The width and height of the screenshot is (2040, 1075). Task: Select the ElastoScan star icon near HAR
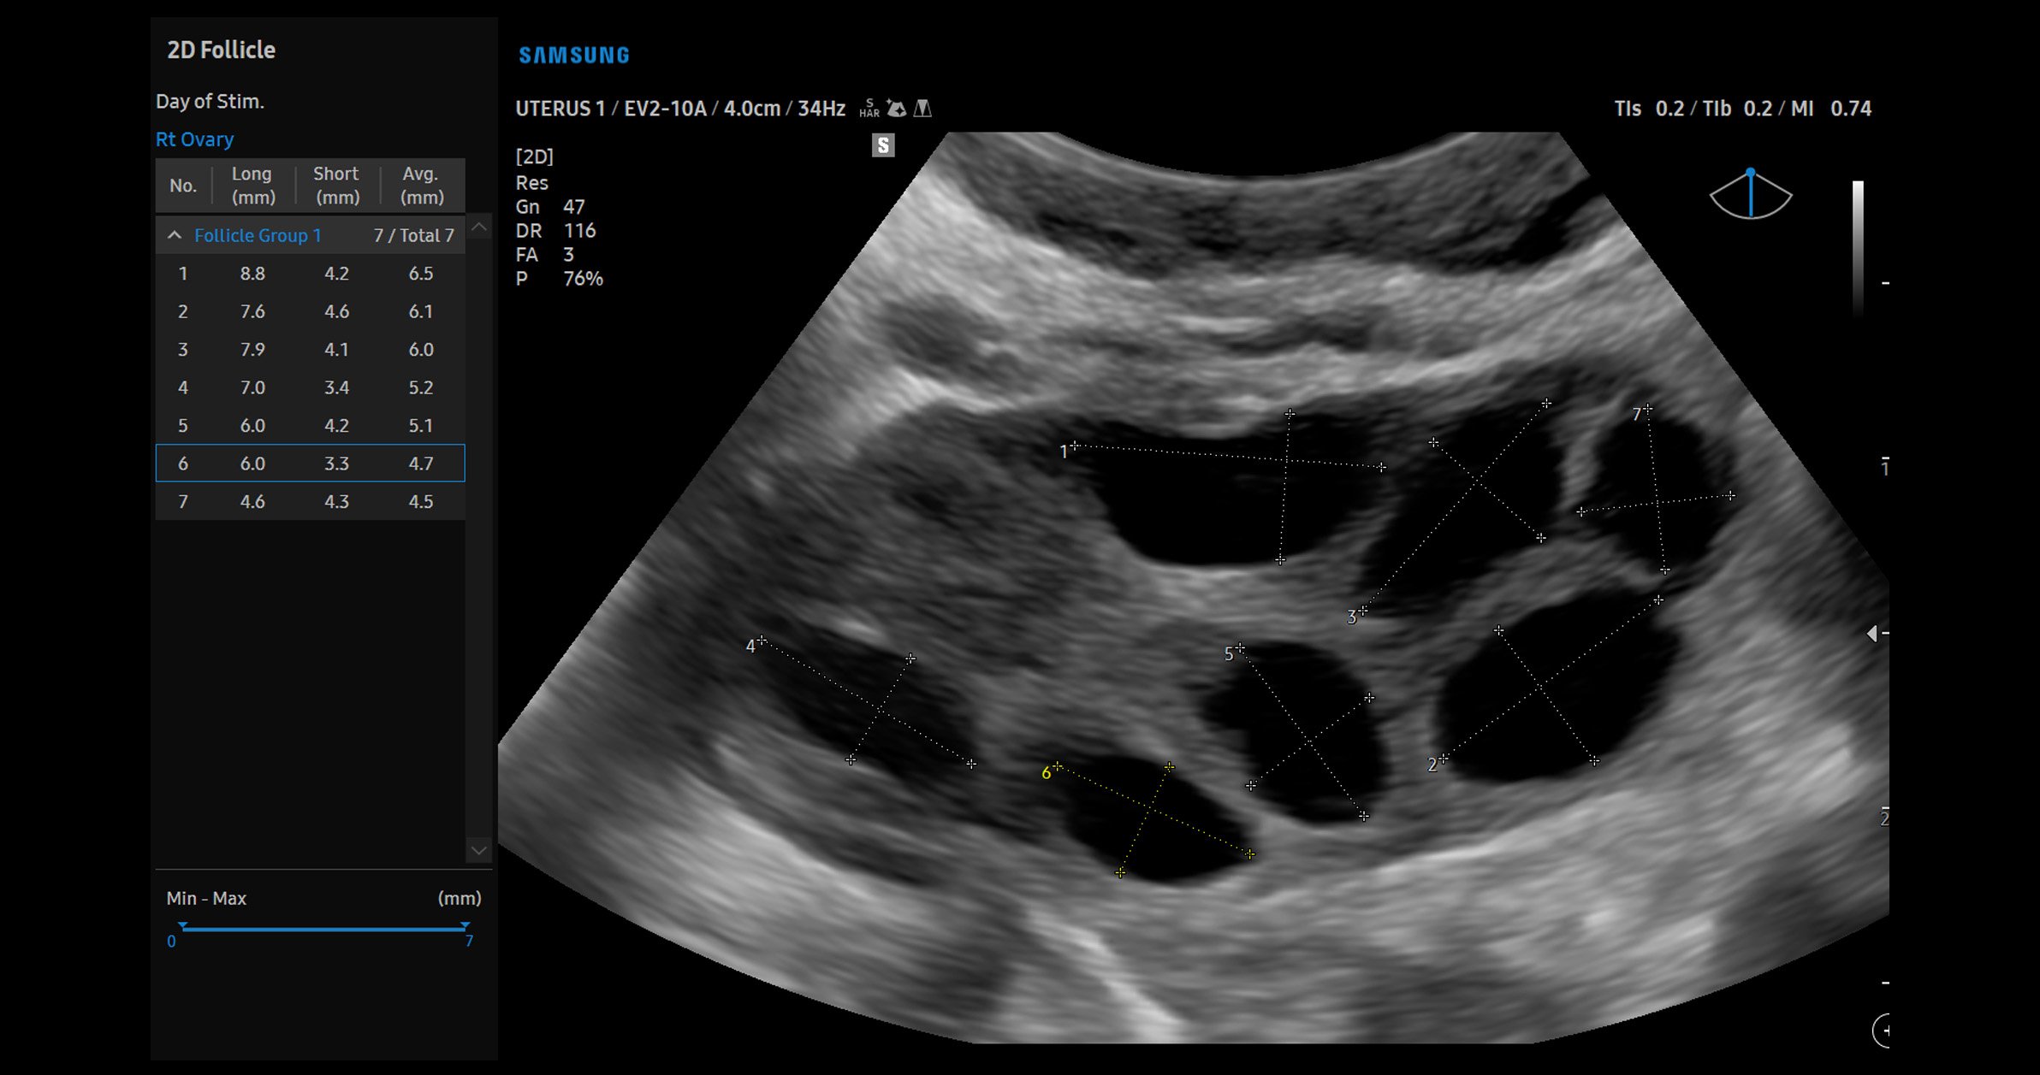pos(896,106)
